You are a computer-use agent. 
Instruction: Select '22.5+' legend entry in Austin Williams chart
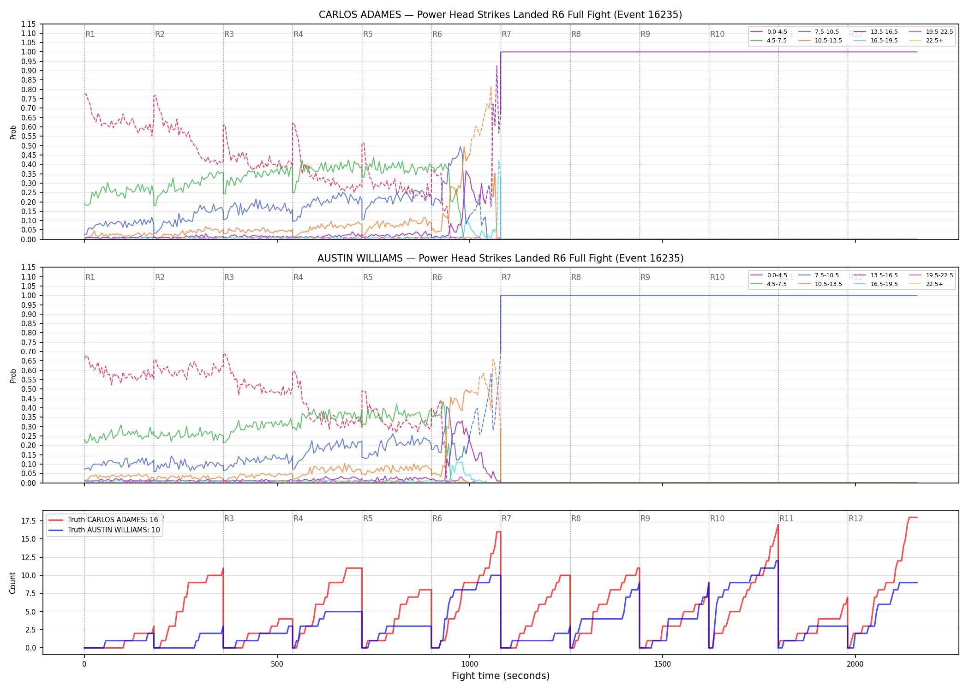pyautogui.click(x=927, y=284)
